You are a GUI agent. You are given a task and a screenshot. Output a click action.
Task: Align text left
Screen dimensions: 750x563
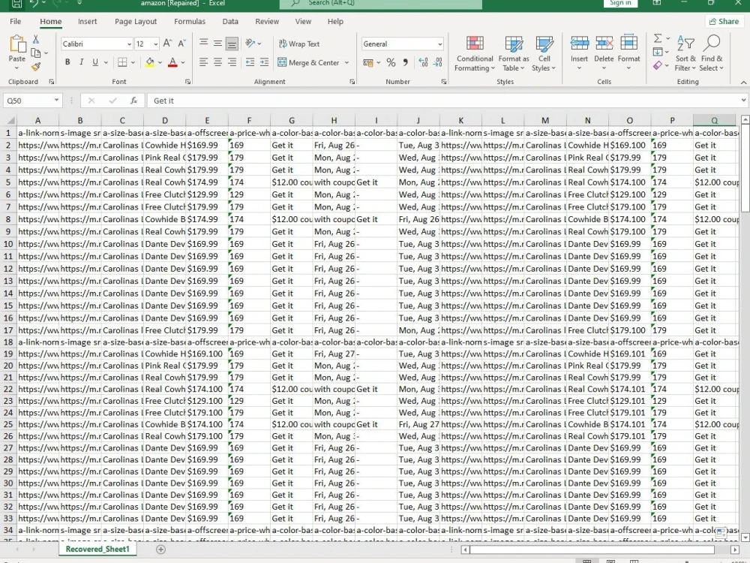point(203,62)
